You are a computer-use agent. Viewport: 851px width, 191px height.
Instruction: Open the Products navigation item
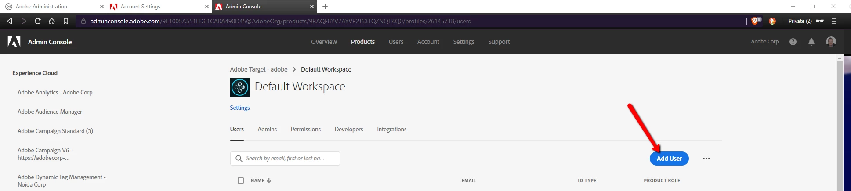click(x=363, y=42)
